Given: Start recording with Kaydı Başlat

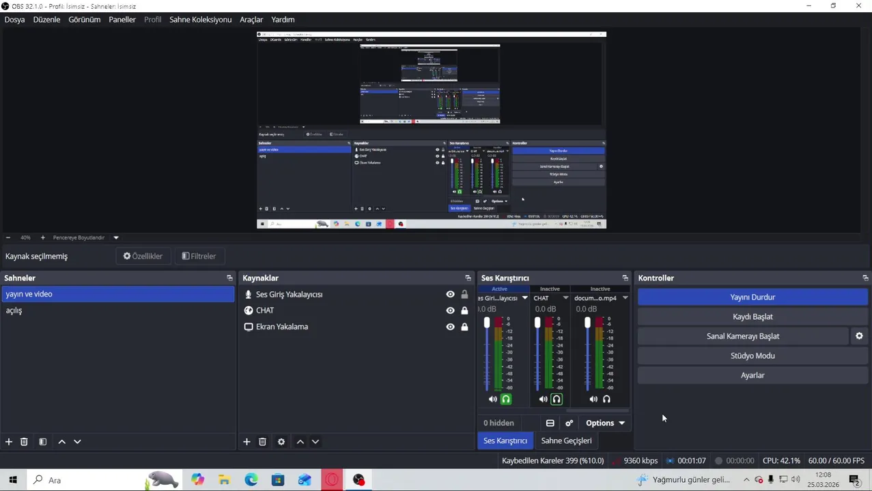Looking at the screenshot, I should [753, 317].
